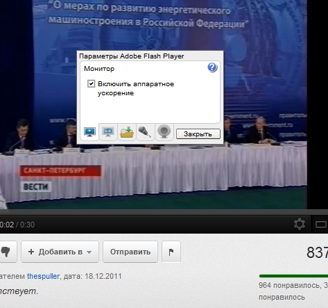Viewport: 328px width, 308px height.
Task: Open video quality settings gear
Action: tap(300, 225)
